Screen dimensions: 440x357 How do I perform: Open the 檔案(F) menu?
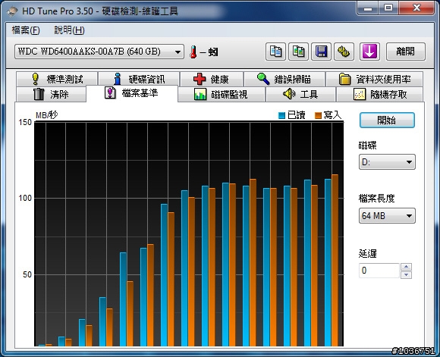click(x=26, y=30)
